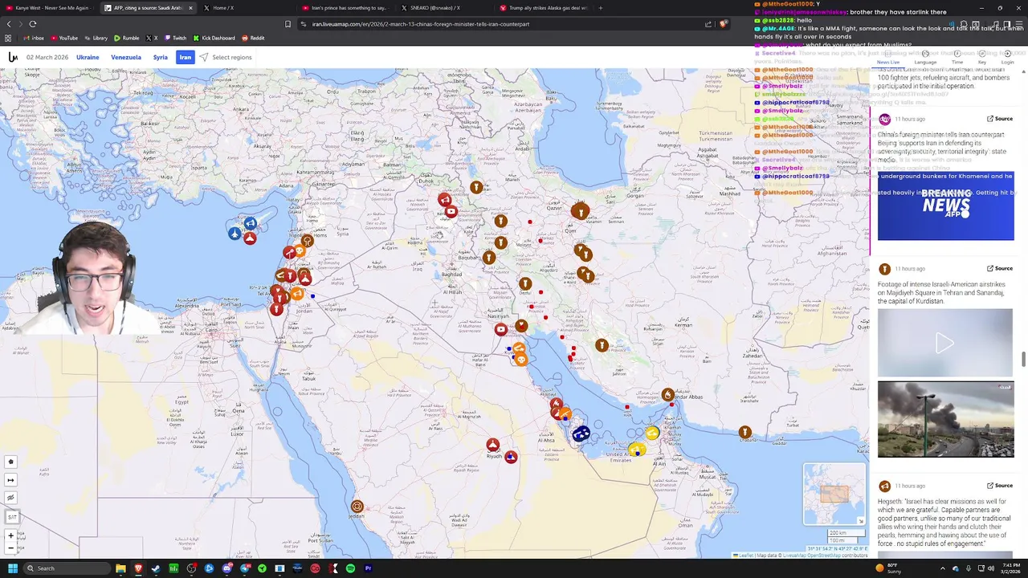The height and width of the screenshot is (578, 1028).
Task: Open browser sidebar grid icon in bookmarks bar
Action: pyautogui.click(x=8, y=38)
